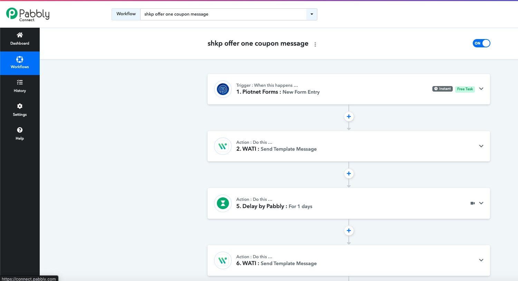Viewport: 518px width, 281px height.
Task: Click '1. Piotnet Forms : New Form Entry' text
Action: point(278,92)
